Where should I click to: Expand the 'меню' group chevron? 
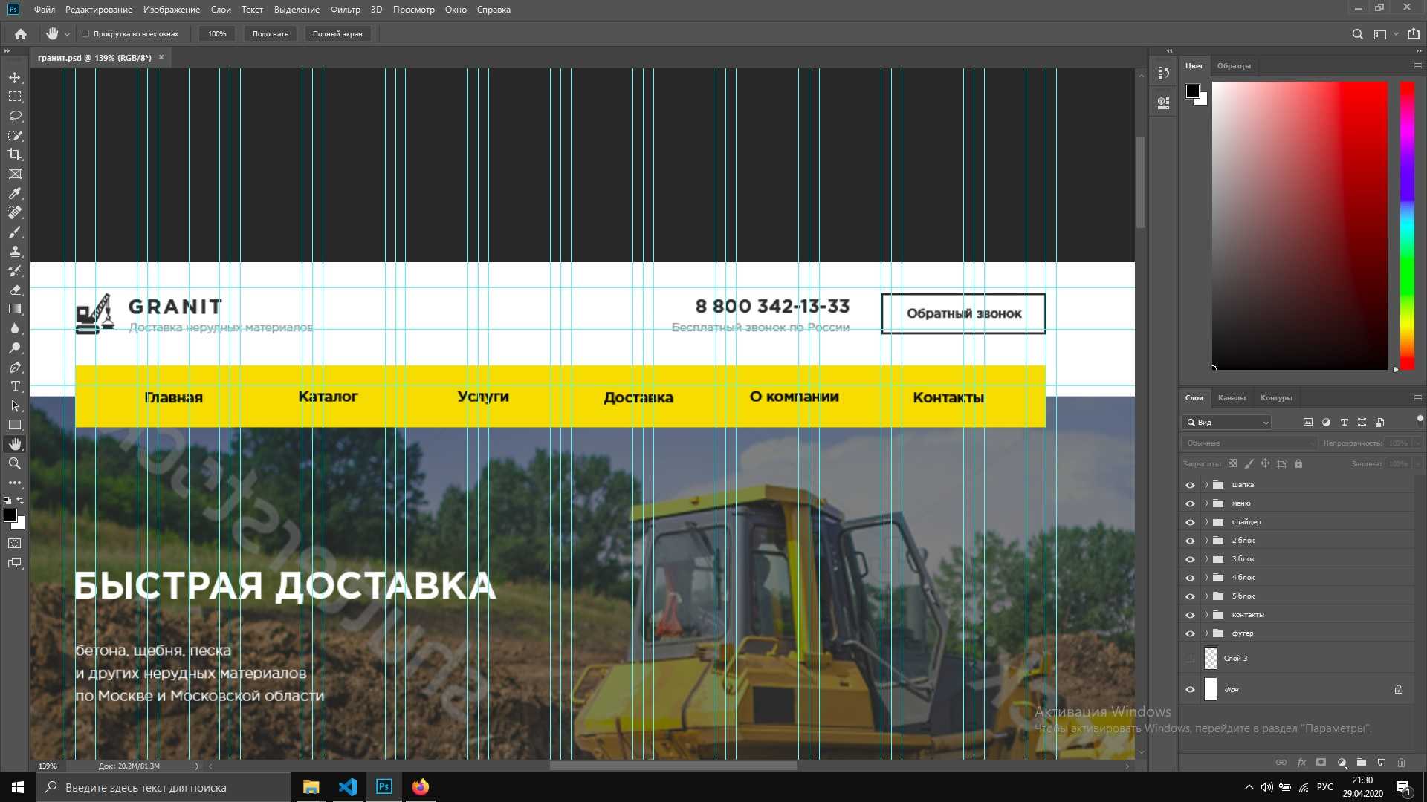[1206, 503]
